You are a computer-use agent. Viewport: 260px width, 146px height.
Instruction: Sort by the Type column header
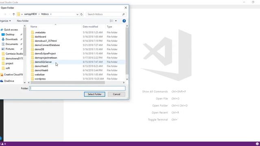point(109,27)
